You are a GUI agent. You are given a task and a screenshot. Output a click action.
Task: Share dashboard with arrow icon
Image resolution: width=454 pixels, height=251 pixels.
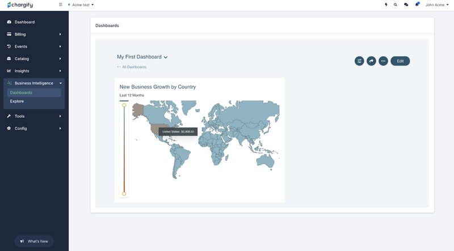(371, 61)
